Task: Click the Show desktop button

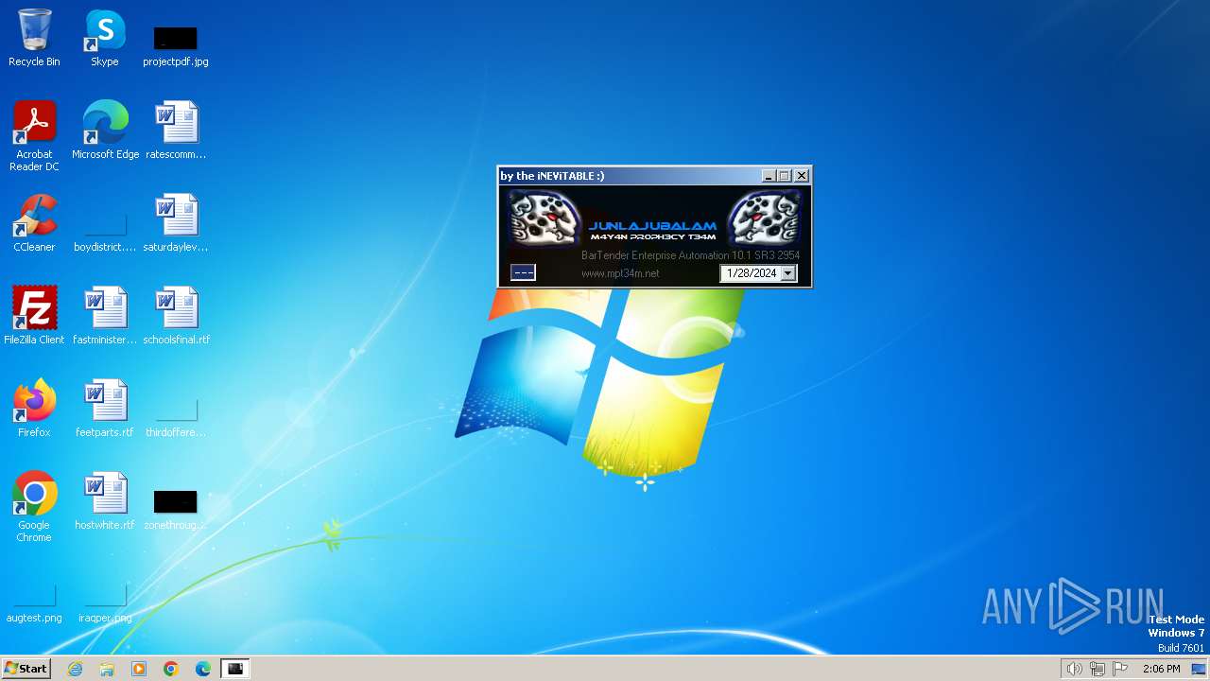Action: (x=1200, y=669)
